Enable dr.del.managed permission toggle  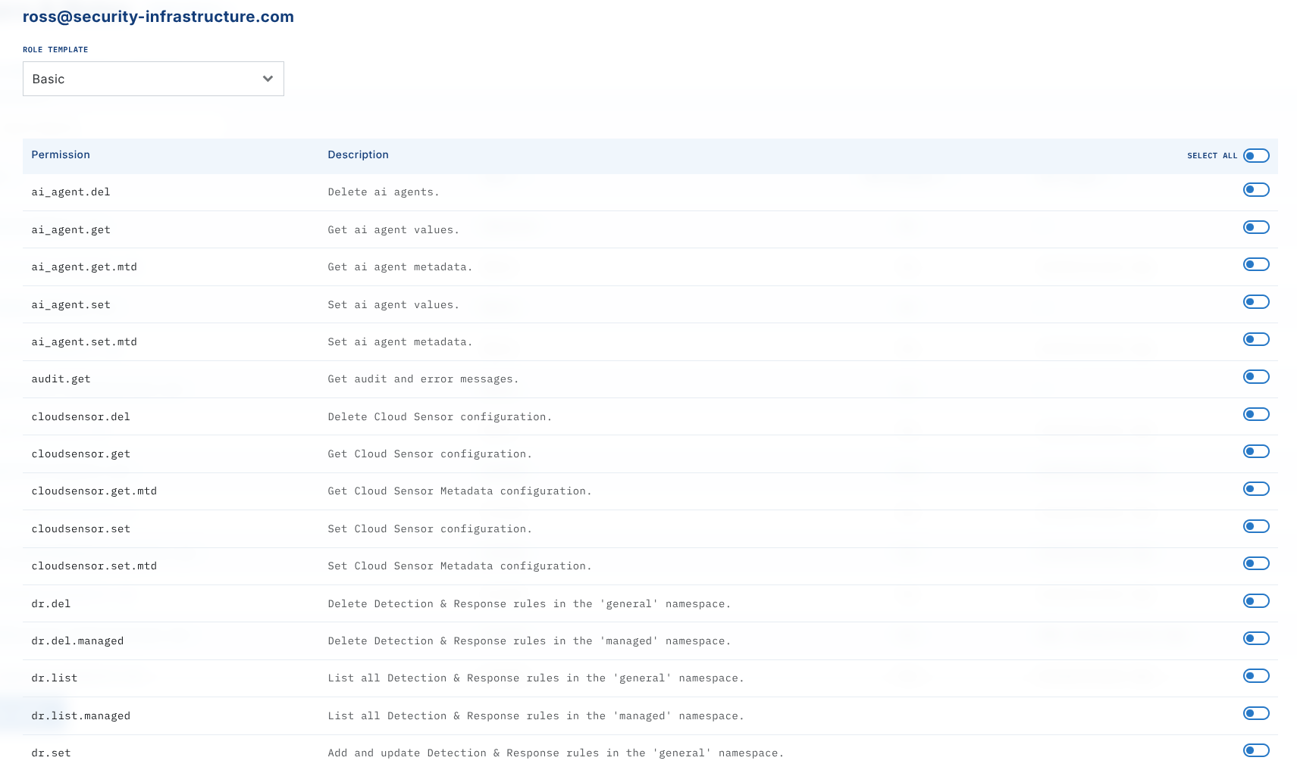[x=1255, y=638]
